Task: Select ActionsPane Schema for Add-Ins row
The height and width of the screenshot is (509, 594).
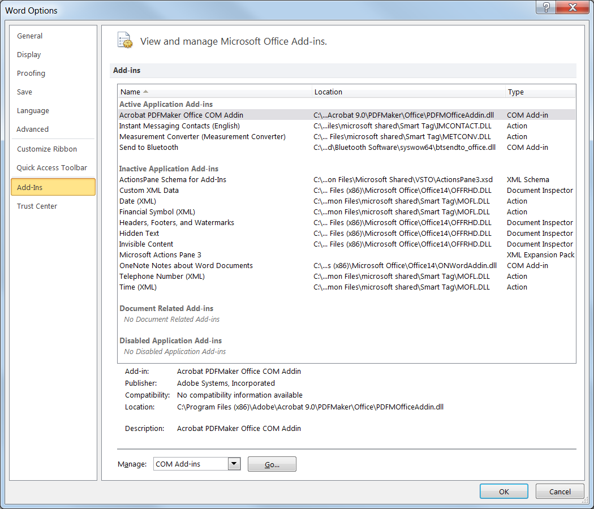Action: (347, 179)
